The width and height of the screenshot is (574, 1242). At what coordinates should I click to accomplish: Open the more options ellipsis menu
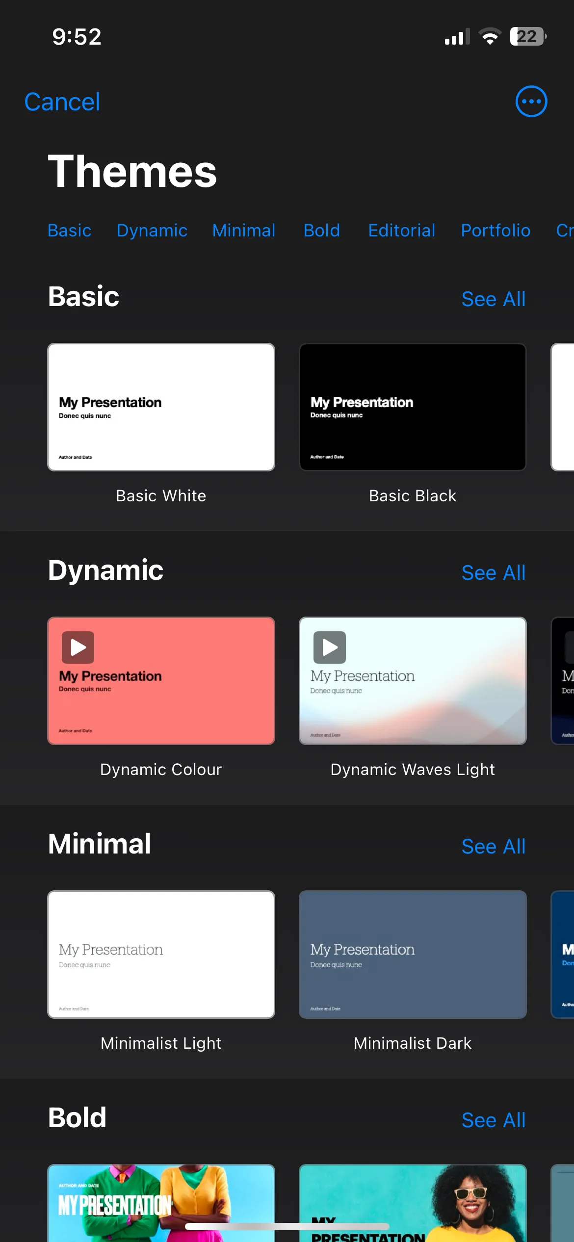click(531, 102)
